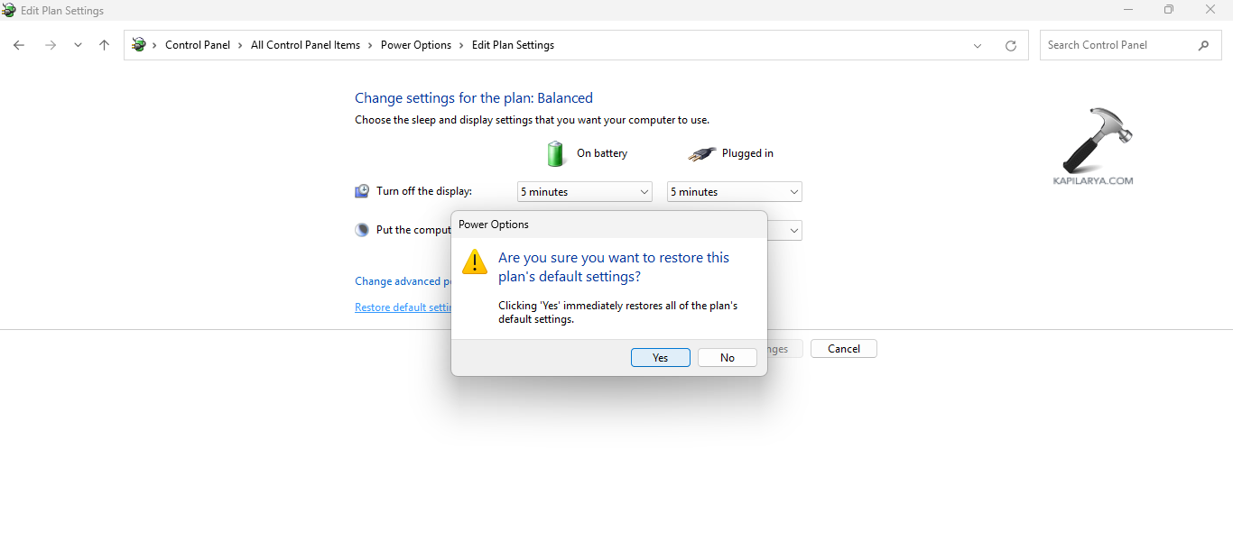
Task: Click the Up one level arrow
Action: coord(105,45)
